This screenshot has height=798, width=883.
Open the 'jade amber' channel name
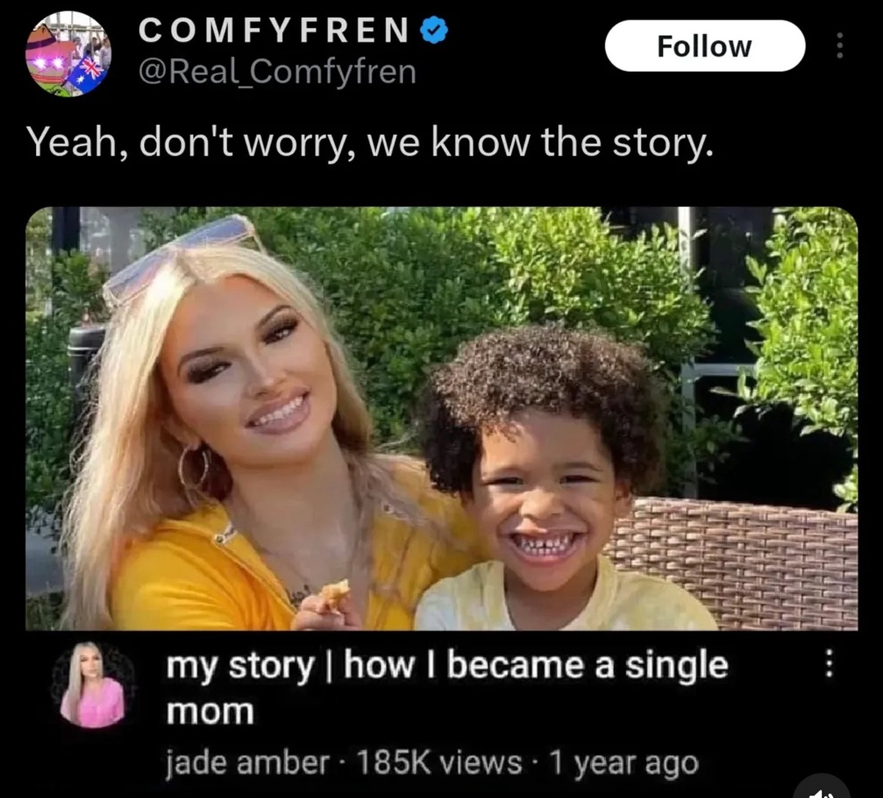pos(247,763)
